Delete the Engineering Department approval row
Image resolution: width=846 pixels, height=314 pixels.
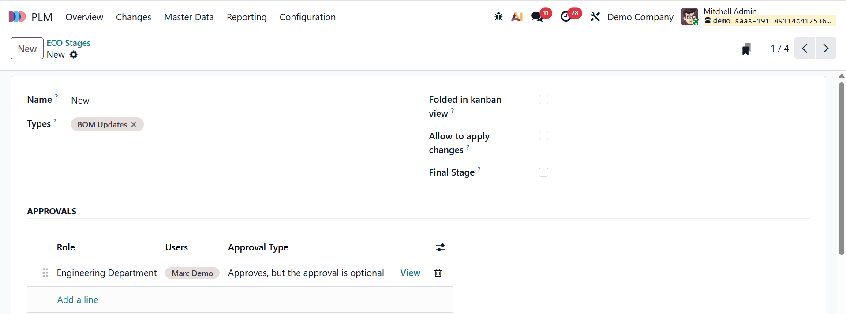(x=438, y=273)
